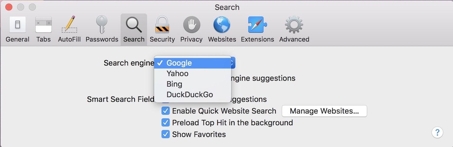
Task: Open the General preferences pane
Action: pos(17,30)
